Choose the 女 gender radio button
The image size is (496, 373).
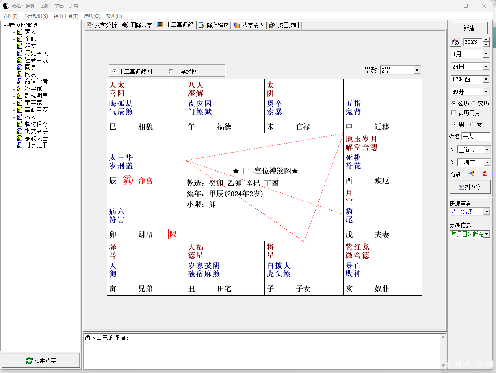[472, 125]
